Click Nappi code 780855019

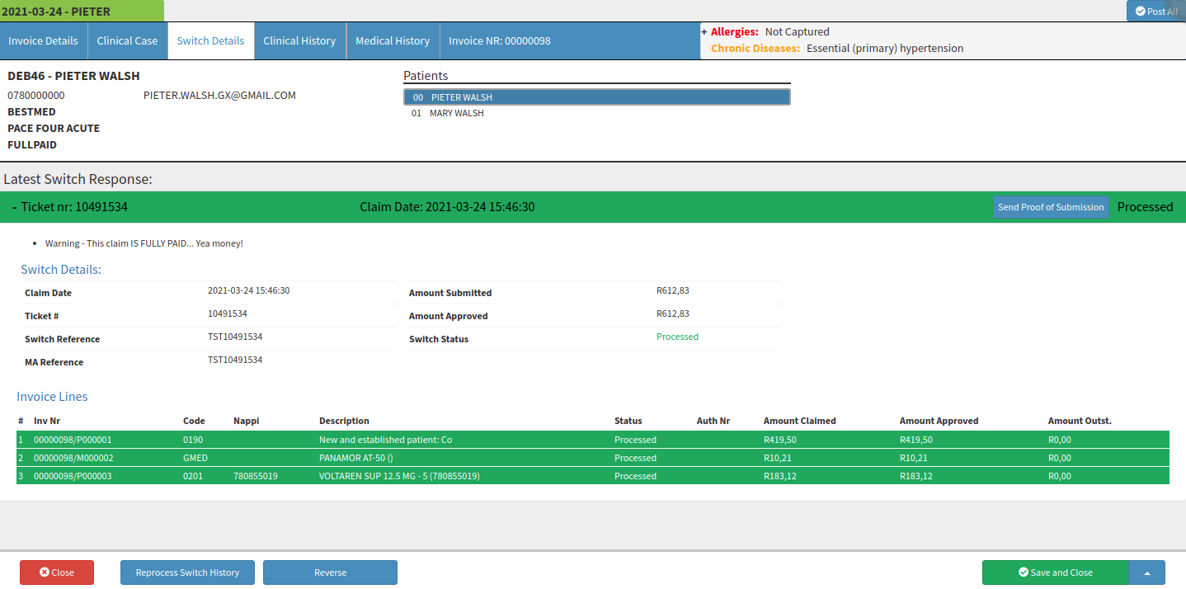[256, 476]
